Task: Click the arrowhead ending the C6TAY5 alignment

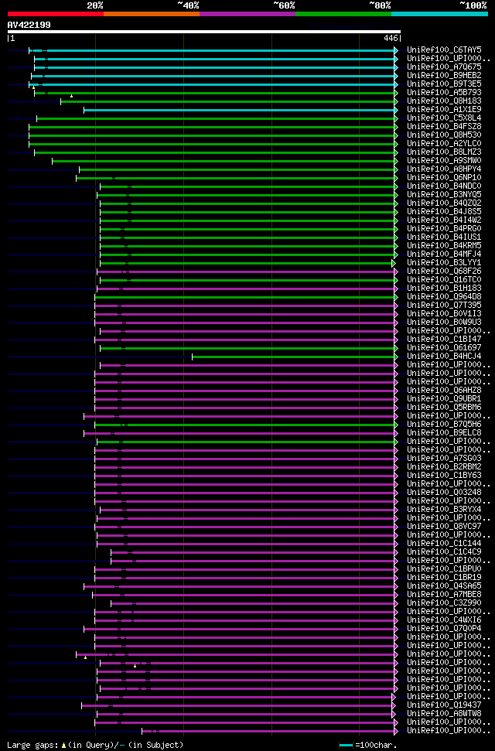Action: (396, 49)
